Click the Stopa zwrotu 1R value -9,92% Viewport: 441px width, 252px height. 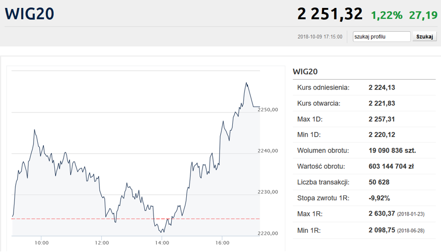click(x=379, y=198)
